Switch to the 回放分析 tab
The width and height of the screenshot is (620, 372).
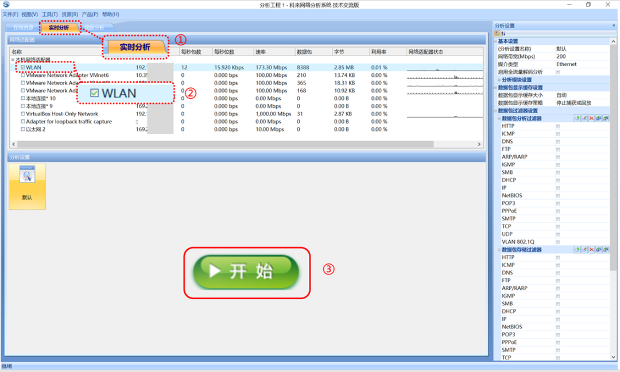tap(95, 28)
